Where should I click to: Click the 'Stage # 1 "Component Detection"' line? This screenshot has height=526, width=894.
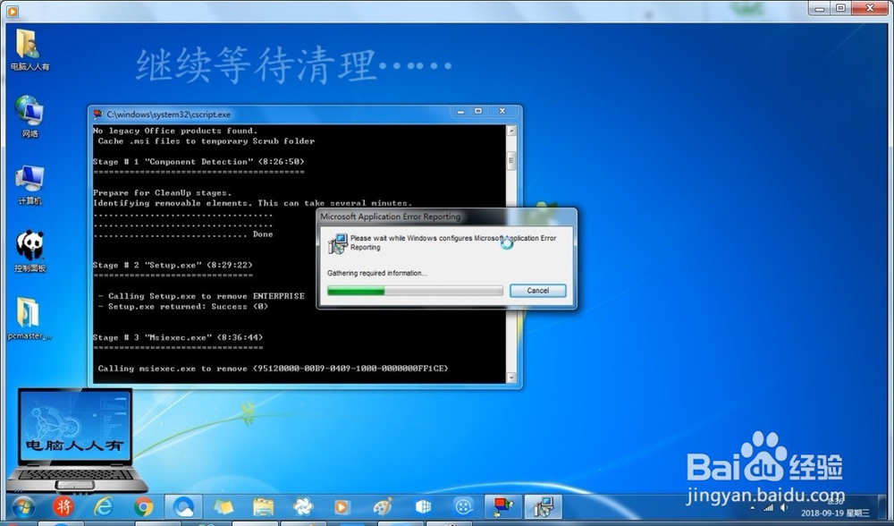[198, 162]
